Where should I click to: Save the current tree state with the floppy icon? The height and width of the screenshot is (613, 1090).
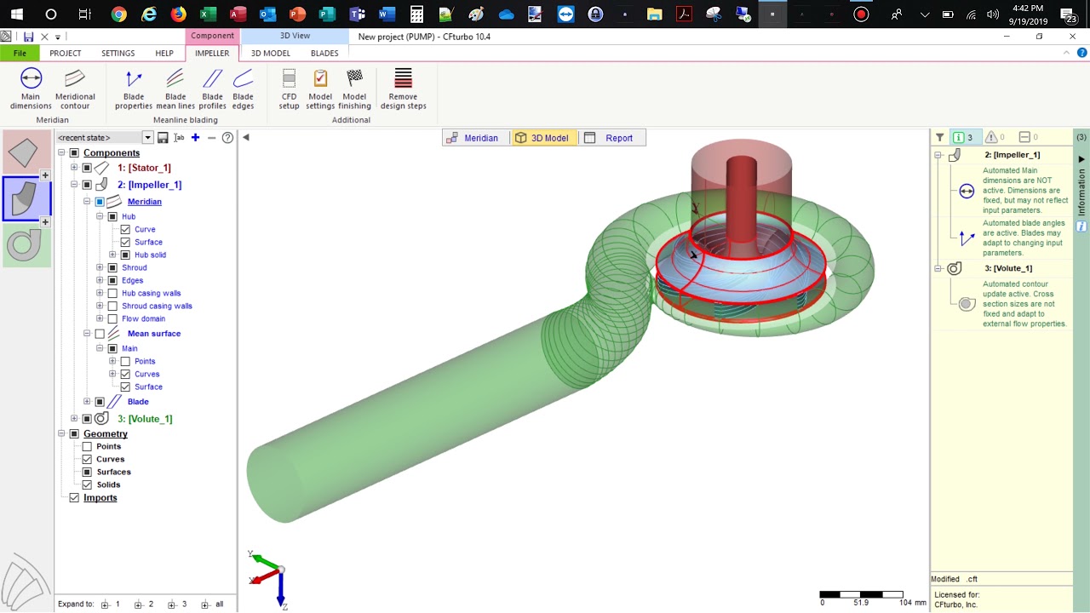pyautogui.click(x=163, y=138)
